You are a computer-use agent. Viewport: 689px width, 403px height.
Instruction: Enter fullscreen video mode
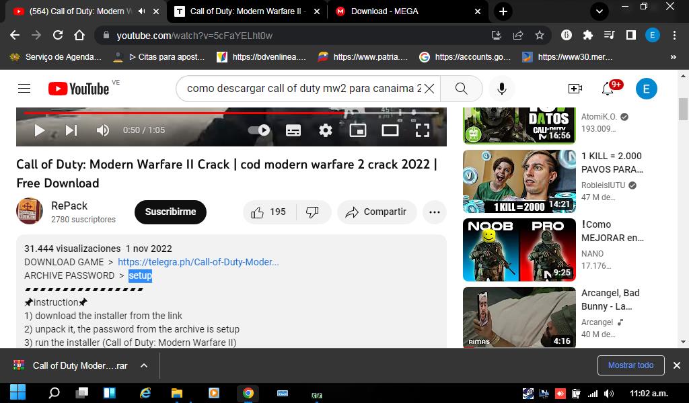(x=422, y=130)
